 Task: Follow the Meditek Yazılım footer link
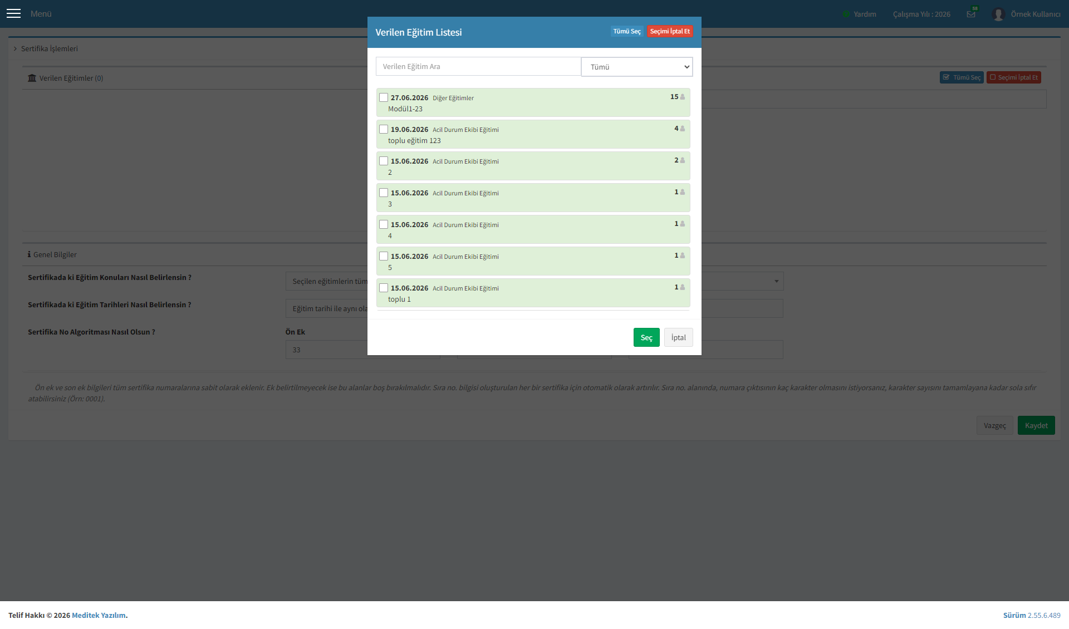tap(99, 615)
